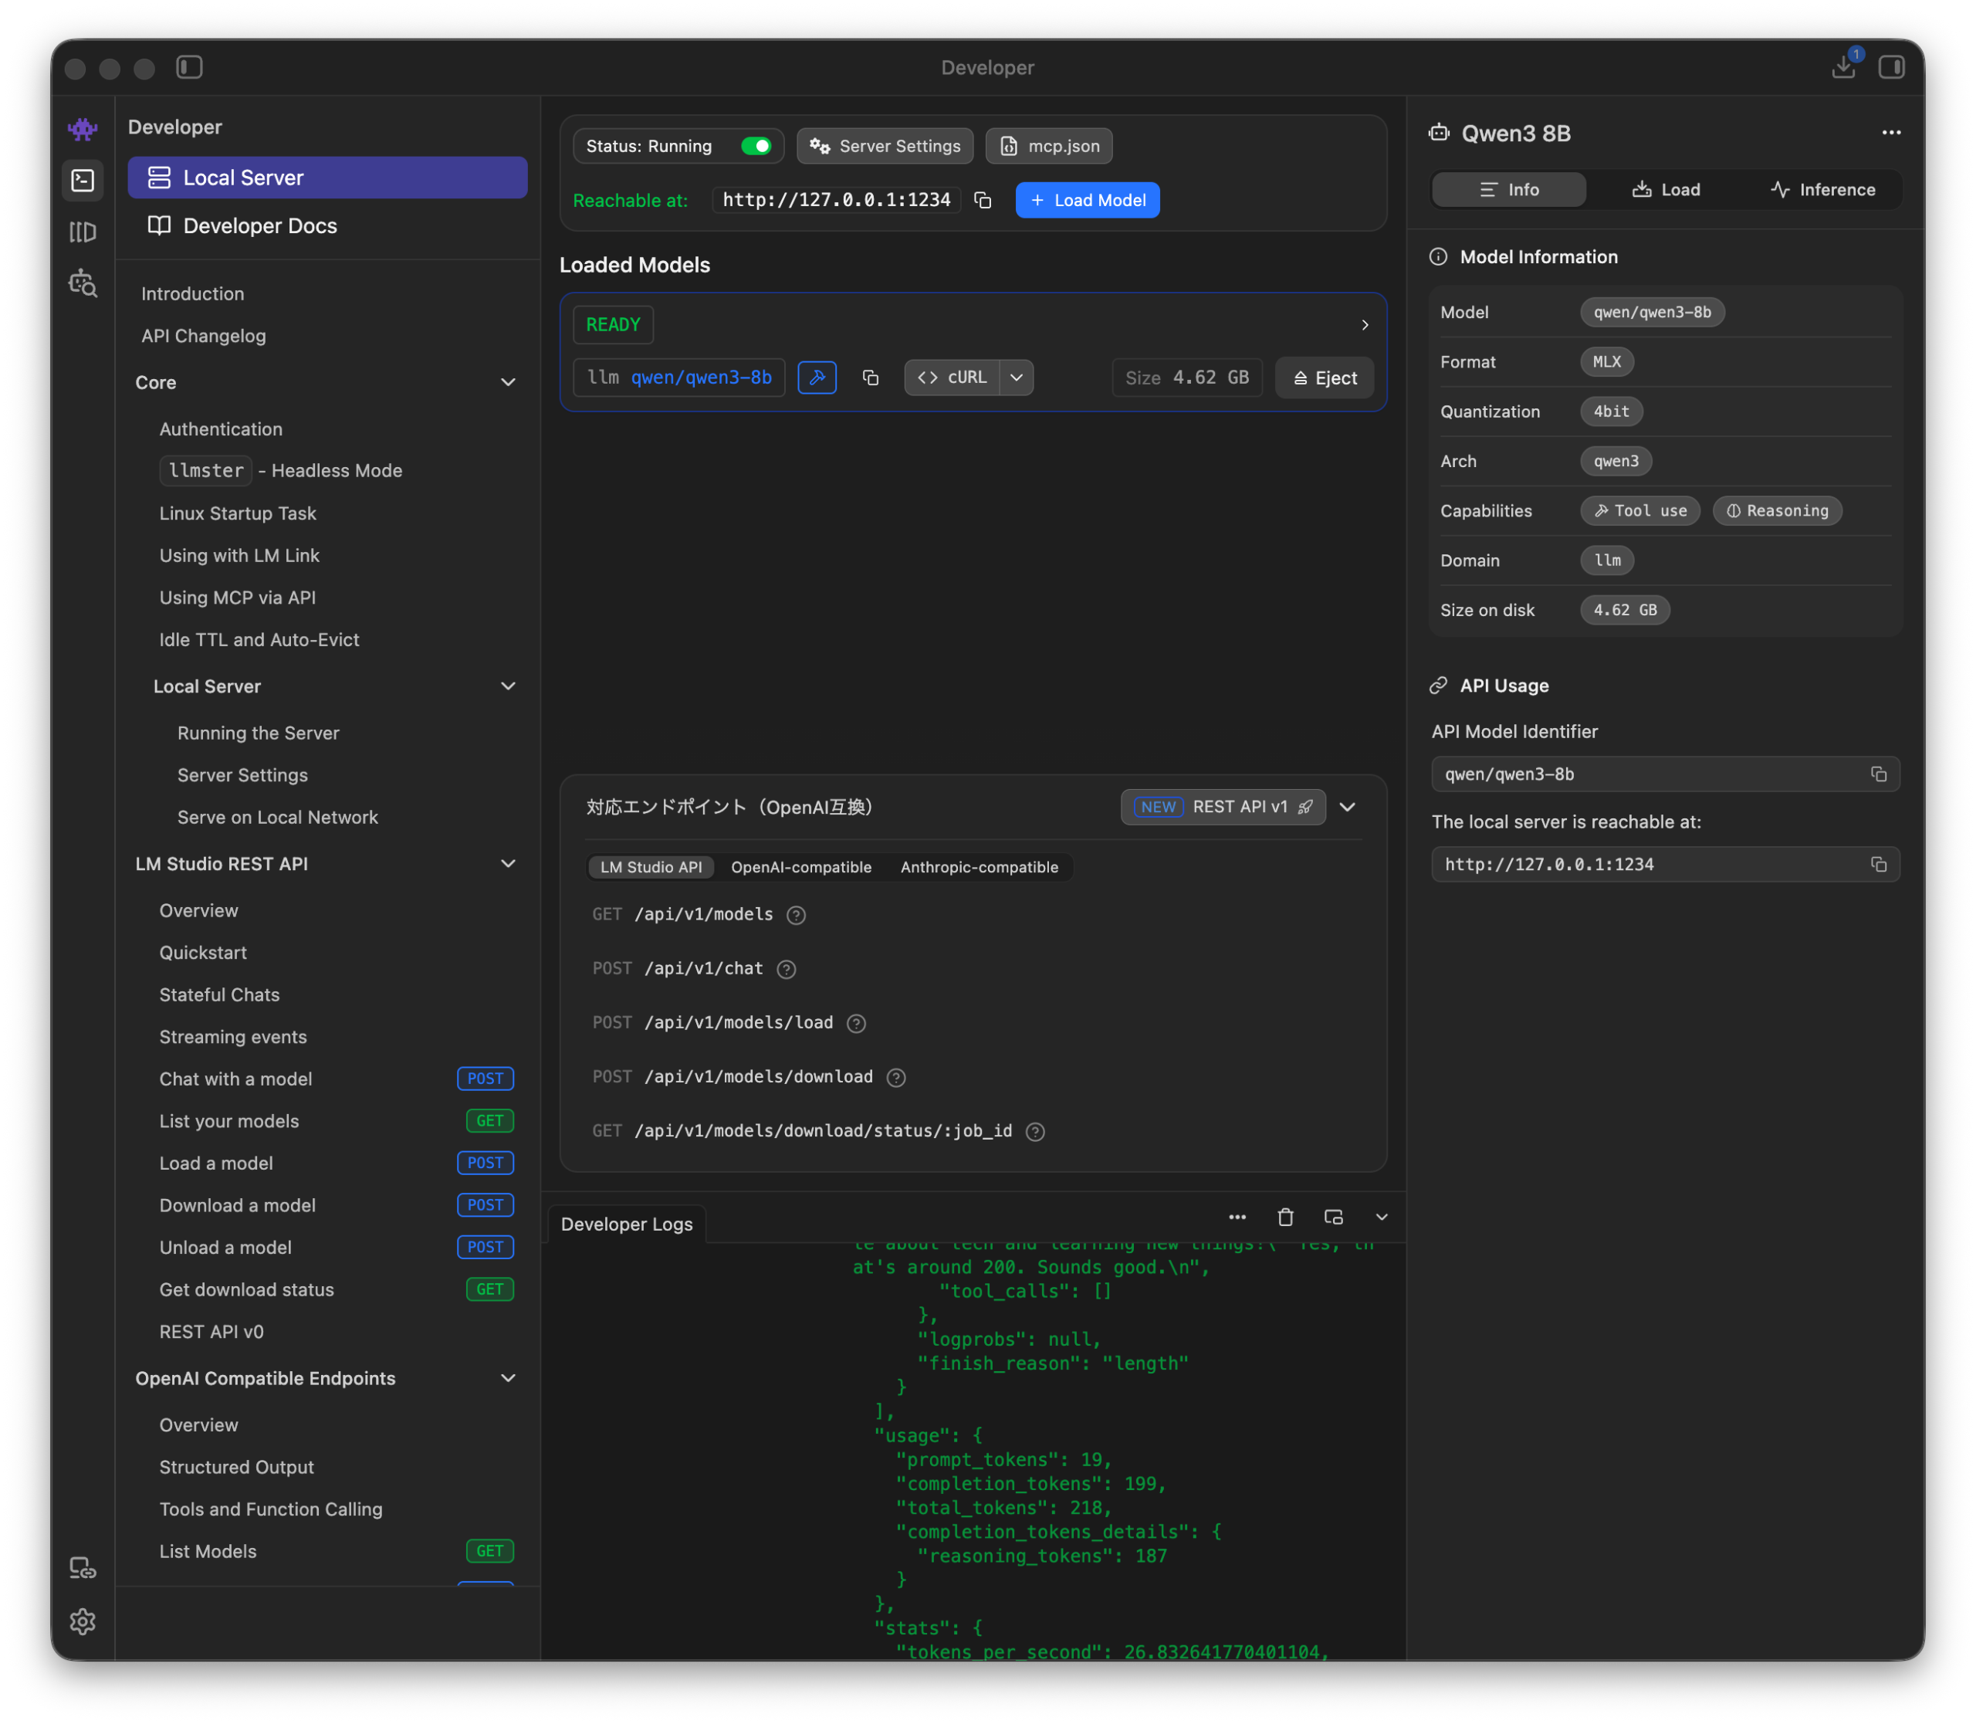Open the cURL dropdown arrow

coord(1017,378)
